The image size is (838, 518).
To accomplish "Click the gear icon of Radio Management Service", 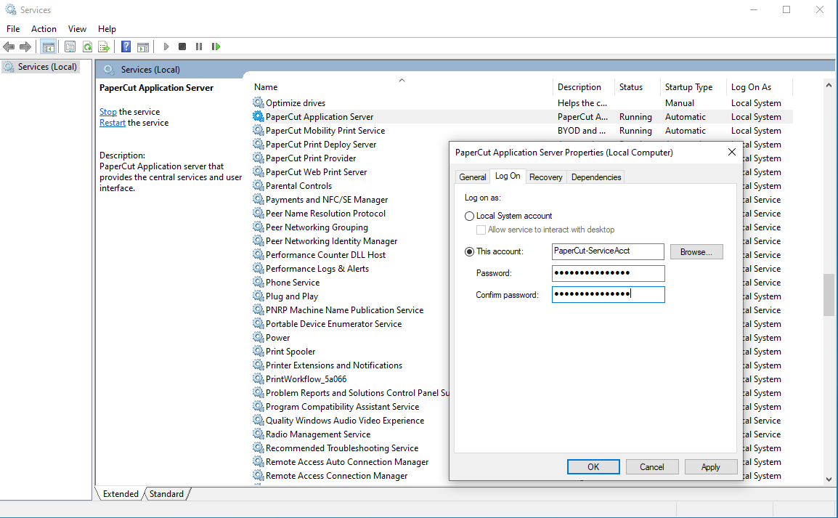I will [x=259, y=434].
